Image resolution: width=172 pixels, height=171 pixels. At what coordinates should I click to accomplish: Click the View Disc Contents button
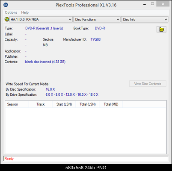coord(148,84)
